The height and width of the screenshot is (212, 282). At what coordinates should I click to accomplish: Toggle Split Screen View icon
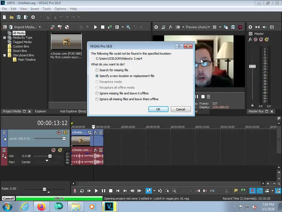(178, 27)
